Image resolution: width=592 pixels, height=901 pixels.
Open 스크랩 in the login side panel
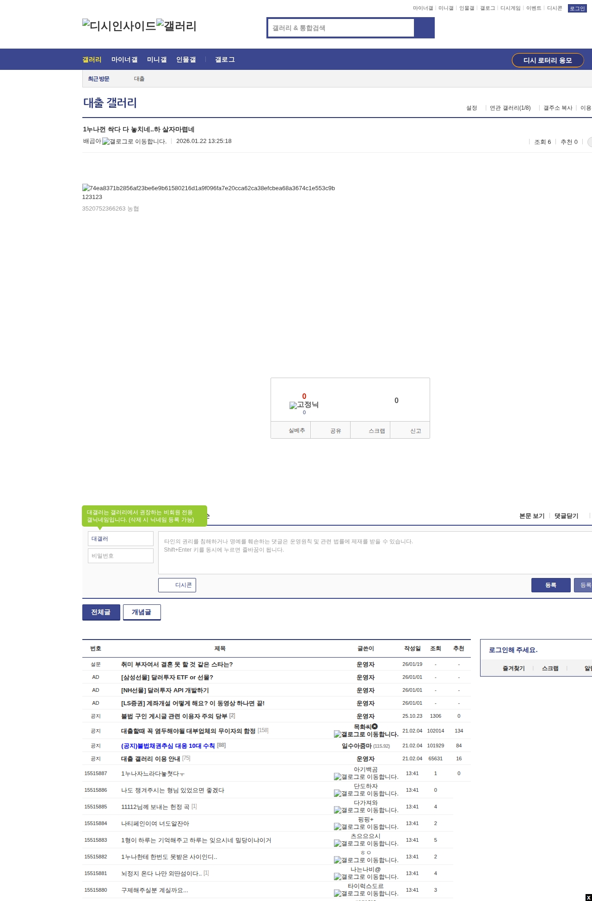(550, 668)
